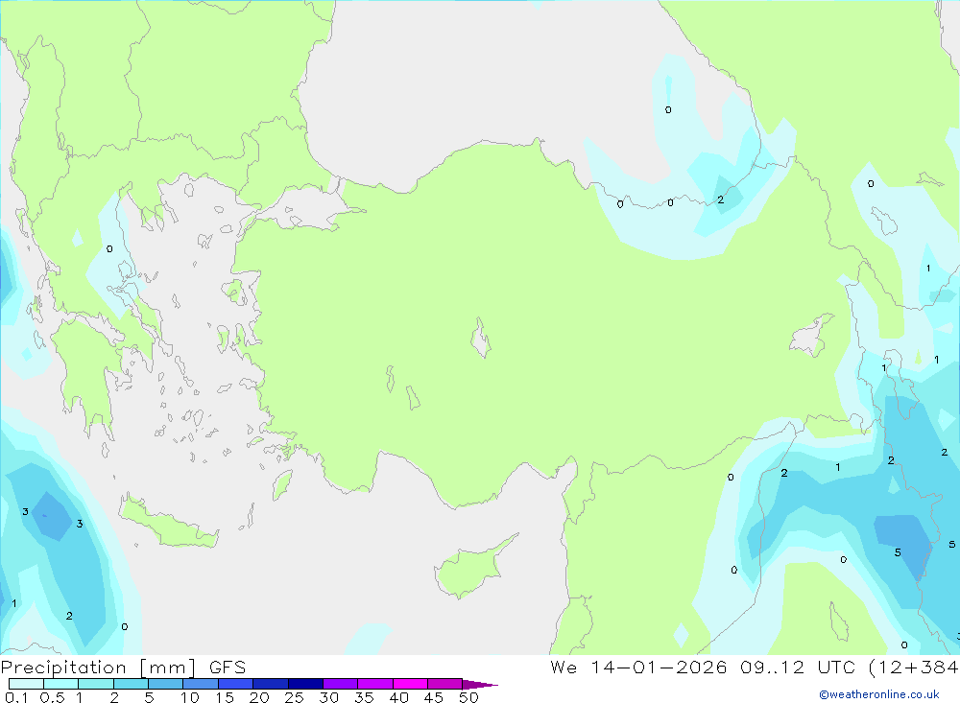Click the '15' legend scale label
The image size is (960, 703).
pyautogui.click(x=225, y=697)
